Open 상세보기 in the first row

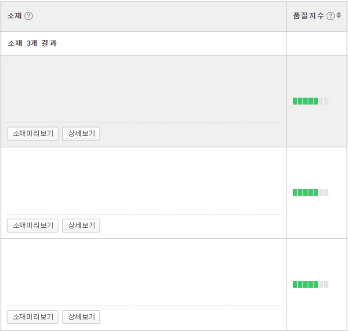click(x=81, y=133)
